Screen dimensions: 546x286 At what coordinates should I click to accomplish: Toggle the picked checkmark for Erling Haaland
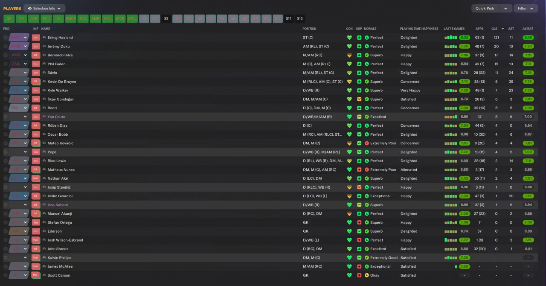point(6,38)
